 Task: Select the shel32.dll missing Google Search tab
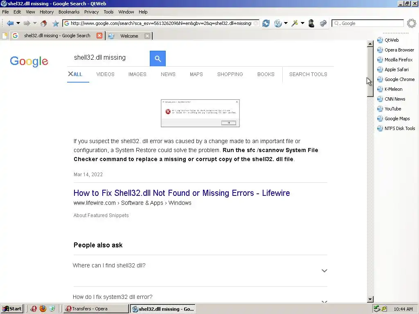coord(57,36)
